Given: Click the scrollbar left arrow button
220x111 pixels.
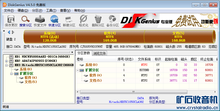Looking at the screenshot, I should [77, 92].
